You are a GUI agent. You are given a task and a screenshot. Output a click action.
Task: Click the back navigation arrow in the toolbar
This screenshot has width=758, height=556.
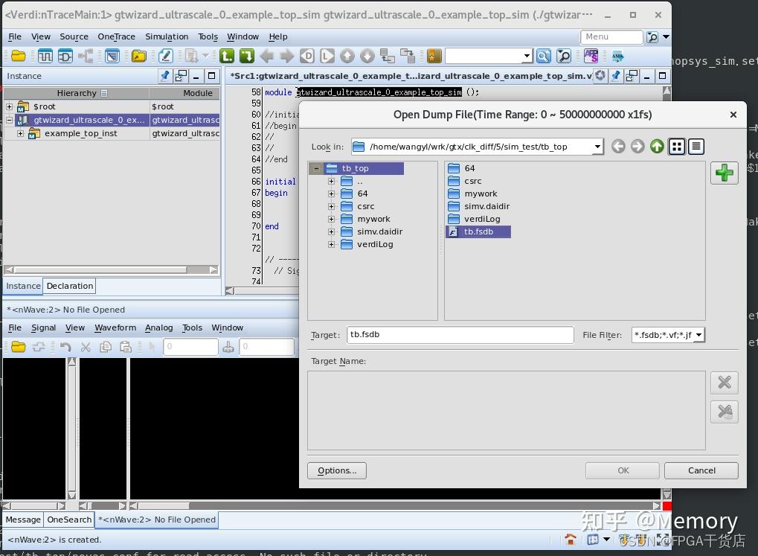coord(266,56)
